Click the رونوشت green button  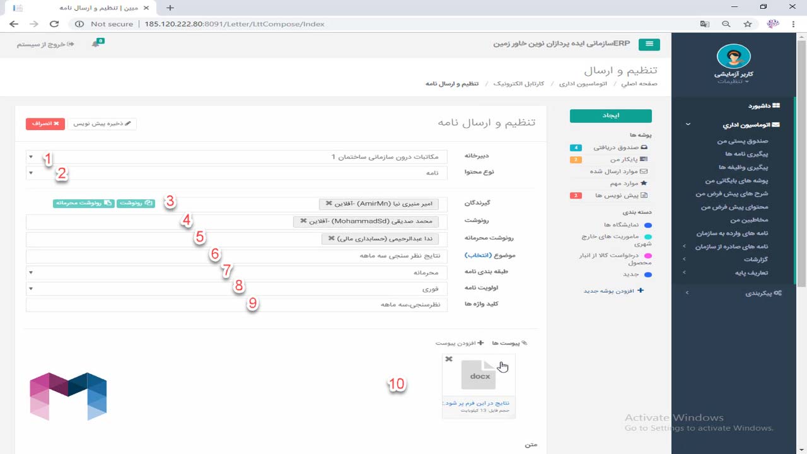(x=136, y=203)
